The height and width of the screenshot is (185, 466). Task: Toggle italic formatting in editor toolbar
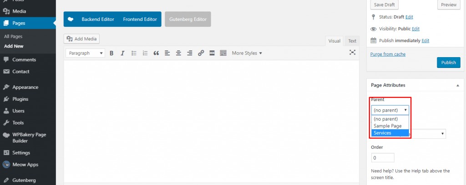[x=122, y=54]
